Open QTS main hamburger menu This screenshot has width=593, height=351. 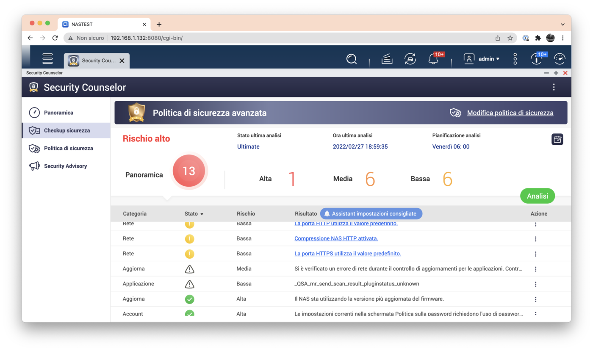click(47, 59)
